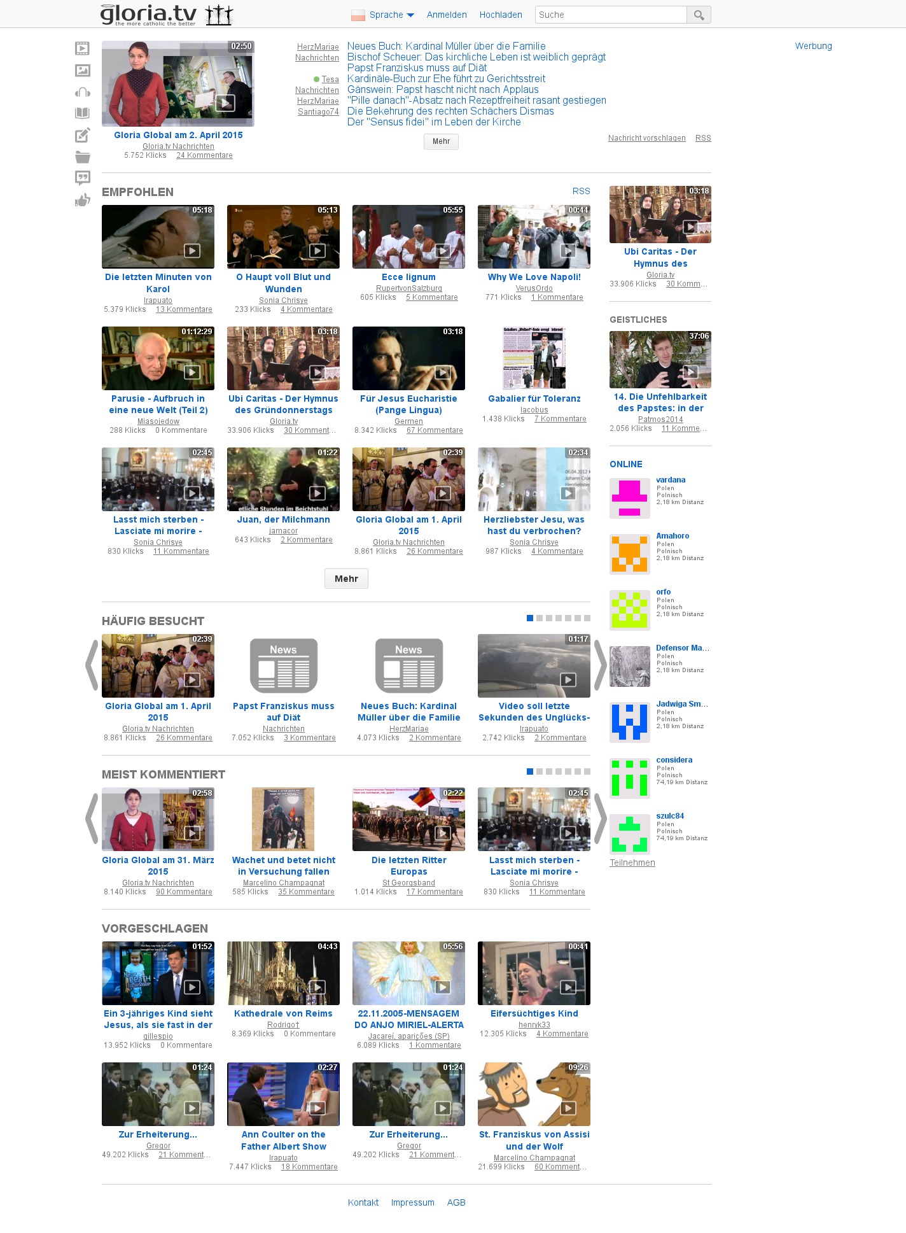
Task: Click the write post pencil icon
Action: [83, 135]
